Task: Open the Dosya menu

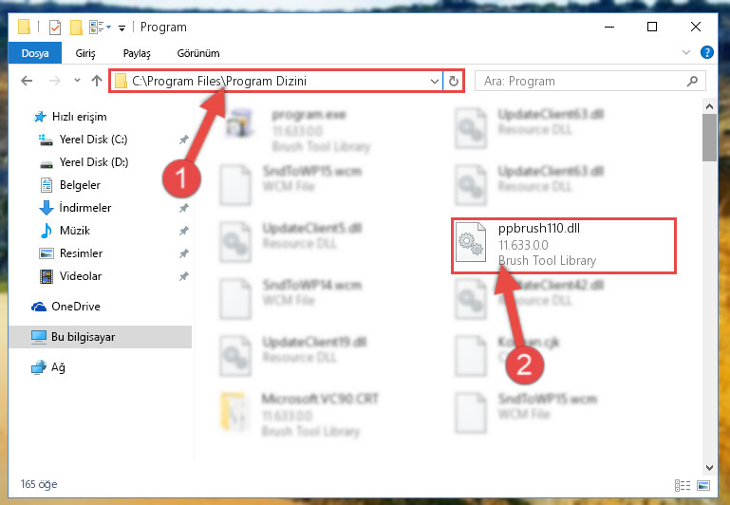Action: (35, 53)
